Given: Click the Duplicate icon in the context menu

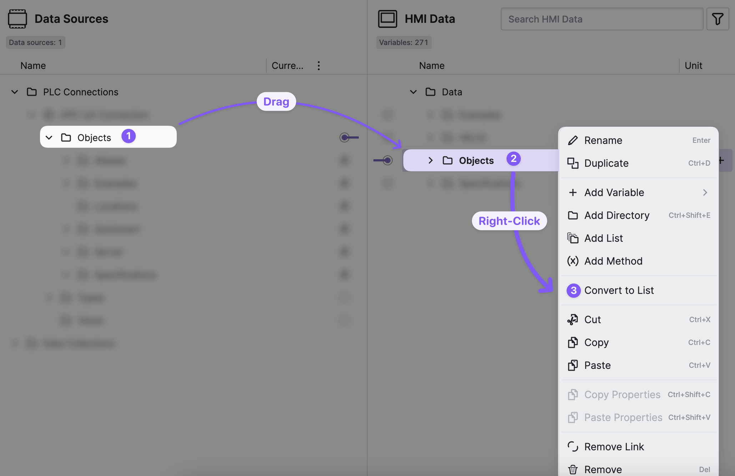Looking at the screenshot, I should tap(573, 163).
